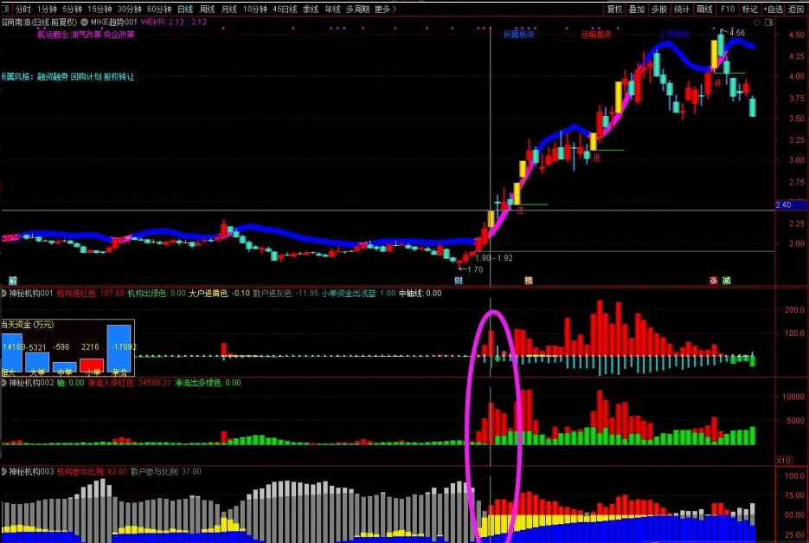Click the 涨 event marker on the timeline
The image size is (809, 543).
(x=714, y=281)
